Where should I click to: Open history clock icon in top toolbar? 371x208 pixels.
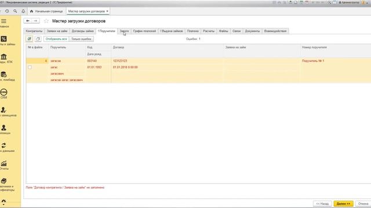pyautogui.click(x=7, y=11)
